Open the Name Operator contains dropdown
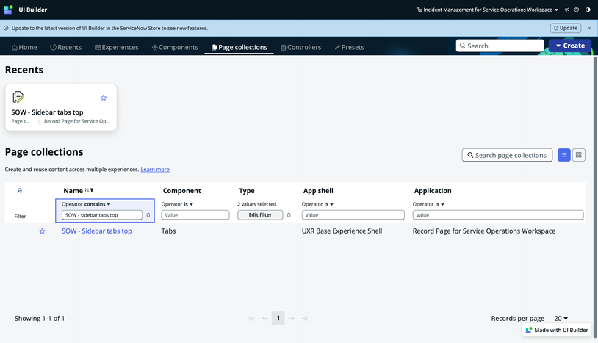Screen dimensions: 598x343 coord(86,204)
